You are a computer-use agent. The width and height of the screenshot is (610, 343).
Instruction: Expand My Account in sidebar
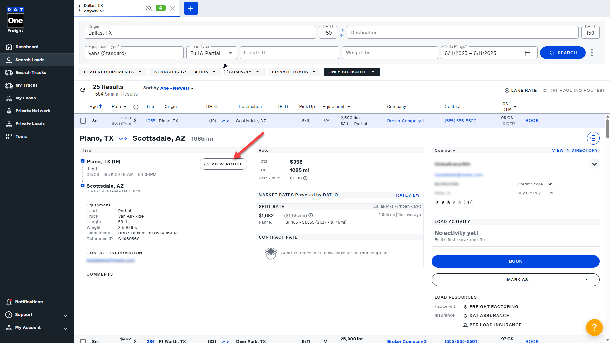pyautogui.click(x=37, y=328)
